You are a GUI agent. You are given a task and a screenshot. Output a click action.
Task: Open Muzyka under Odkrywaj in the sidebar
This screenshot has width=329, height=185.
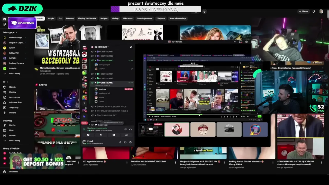(x=12, y=125)
